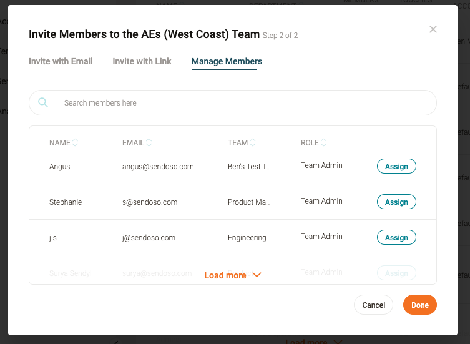Screen dimensions: 470x344
Task: Select the angus@sendoso.com email cell
Action: tap(158, 167)
